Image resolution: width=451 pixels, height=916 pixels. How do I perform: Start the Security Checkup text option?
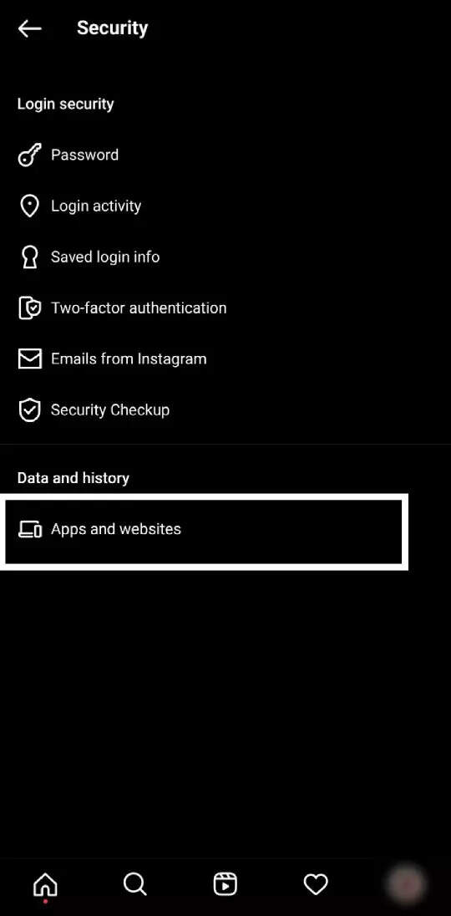[x=109, y=410]
